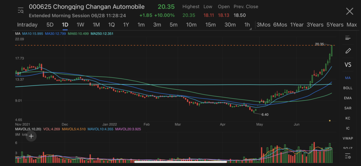
Task: Tap the 6.40 low price label
Action: point(265,114)
